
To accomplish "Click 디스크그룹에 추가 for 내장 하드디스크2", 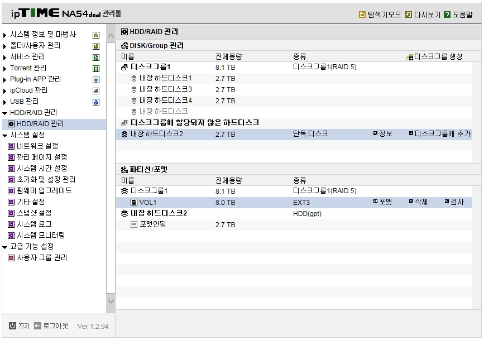I will tap(439, 134).
